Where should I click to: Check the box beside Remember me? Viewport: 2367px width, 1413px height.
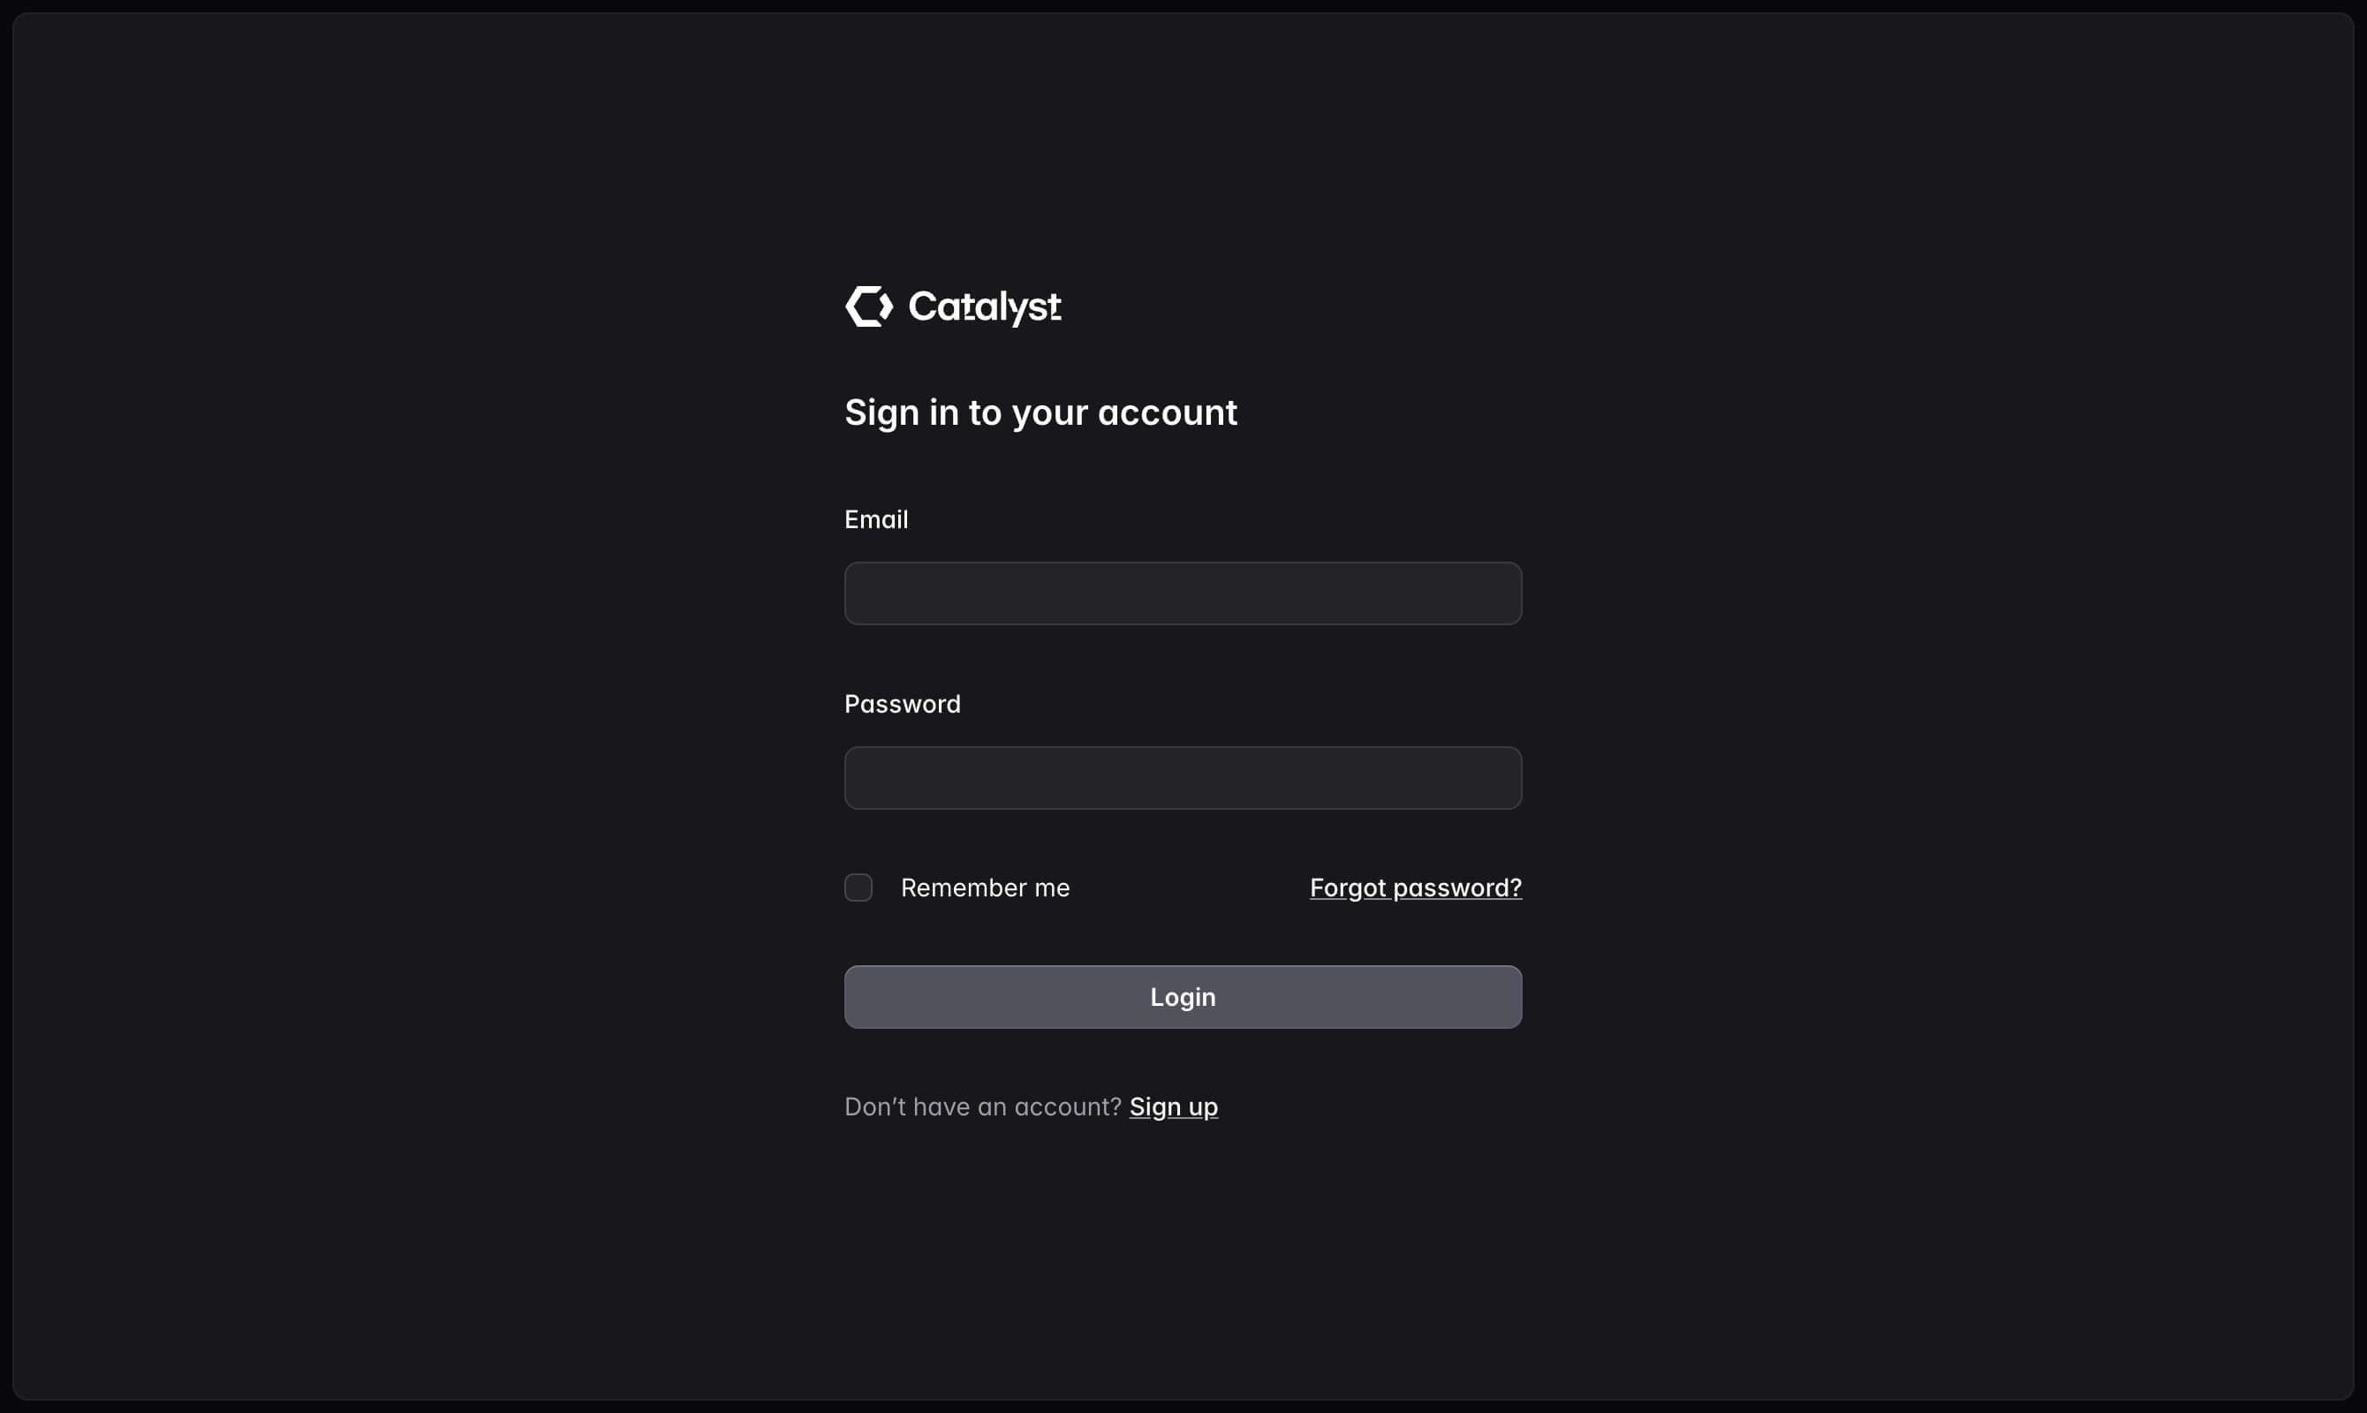tap(858, 887)
